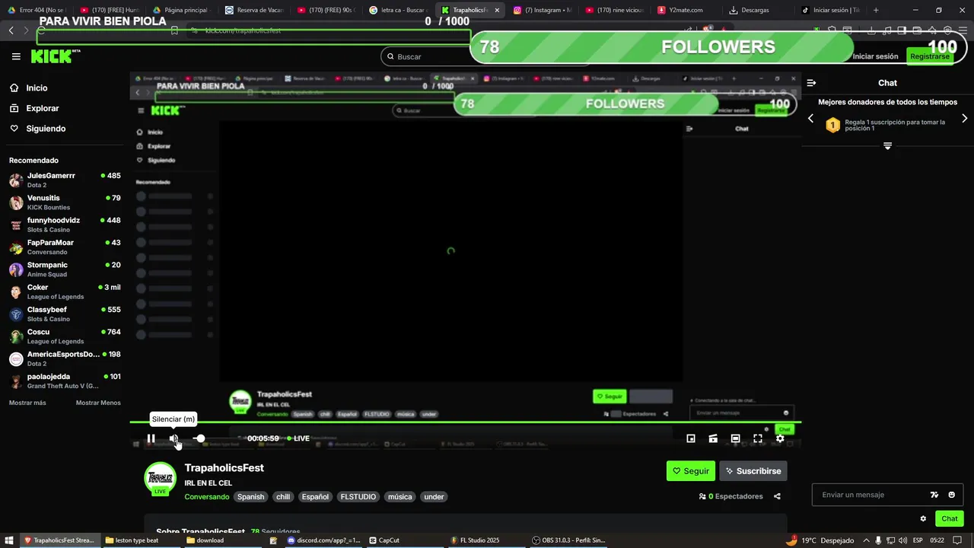
Task: Click the green Registrarse button
Action: (929, 56)
